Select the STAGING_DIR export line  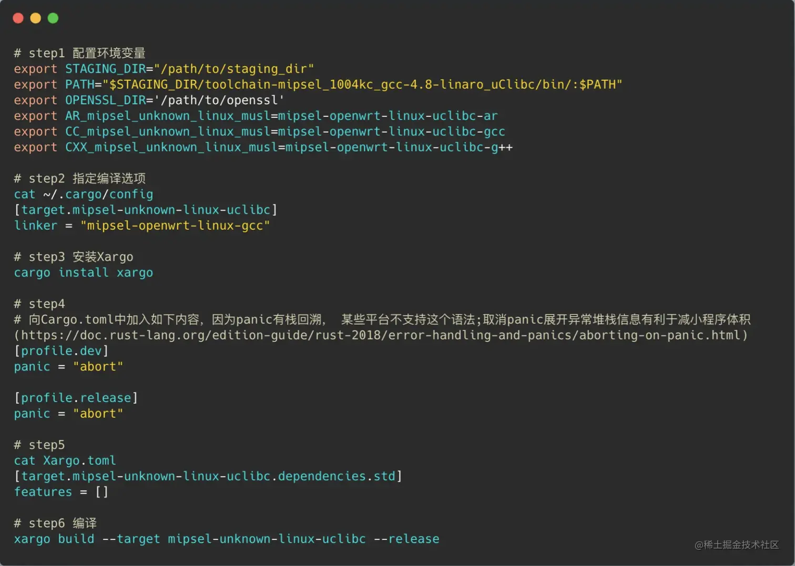(x=164, y=69)
